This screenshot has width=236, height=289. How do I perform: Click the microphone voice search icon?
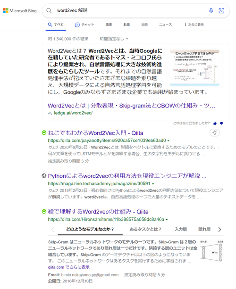(211, 10)
